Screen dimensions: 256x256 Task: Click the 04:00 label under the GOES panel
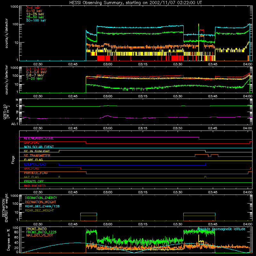point(247,128)
